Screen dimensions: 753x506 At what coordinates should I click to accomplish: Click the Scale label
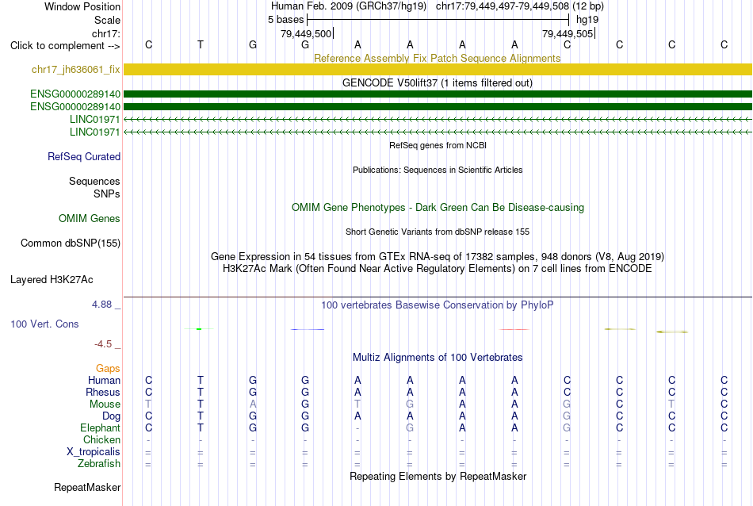[107, 20]
